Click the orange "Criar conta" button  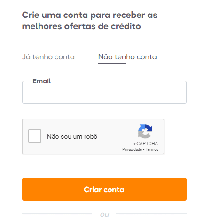pos(104,189)
